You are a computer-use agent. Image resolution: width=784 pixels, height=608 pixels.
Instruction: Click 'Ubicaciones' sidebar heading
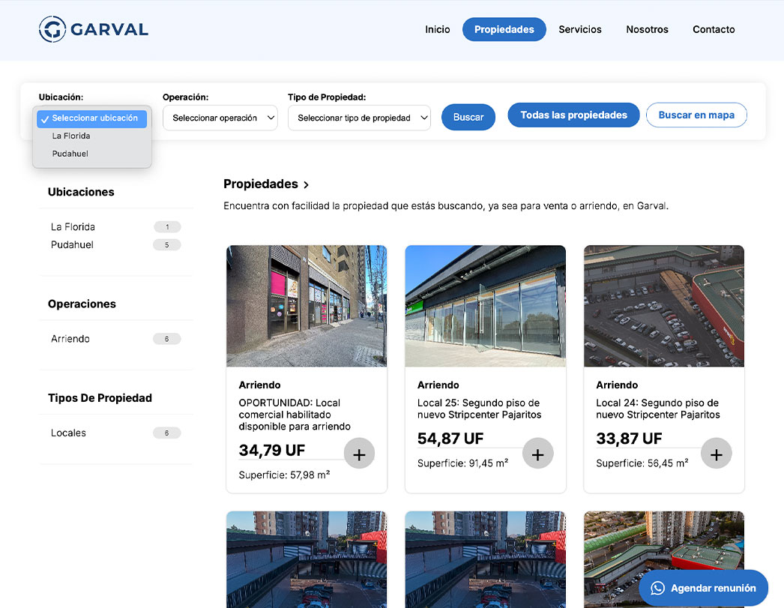[x=81, y=192]
